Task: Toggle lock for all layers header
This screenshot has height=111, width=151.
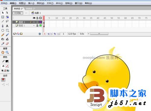Action: click(x=37, y=18)
